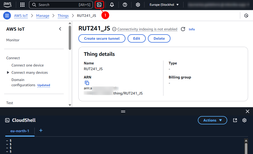Expand Connect many devices tree item
This screenshot has height=154, width=253.
click(x=8, y=72)
